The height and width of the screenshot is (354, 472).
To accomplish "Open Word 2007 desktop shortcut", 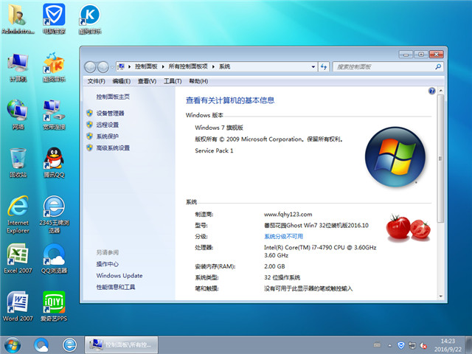I will (18, 307).
